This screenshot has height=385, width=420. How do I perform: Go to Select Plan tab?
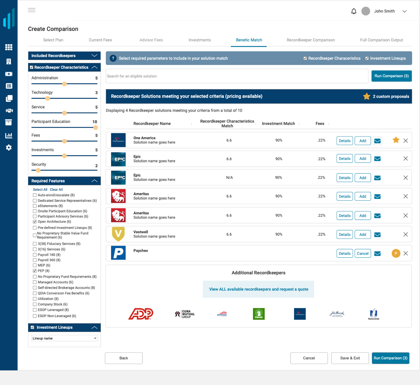coord(53,40)
